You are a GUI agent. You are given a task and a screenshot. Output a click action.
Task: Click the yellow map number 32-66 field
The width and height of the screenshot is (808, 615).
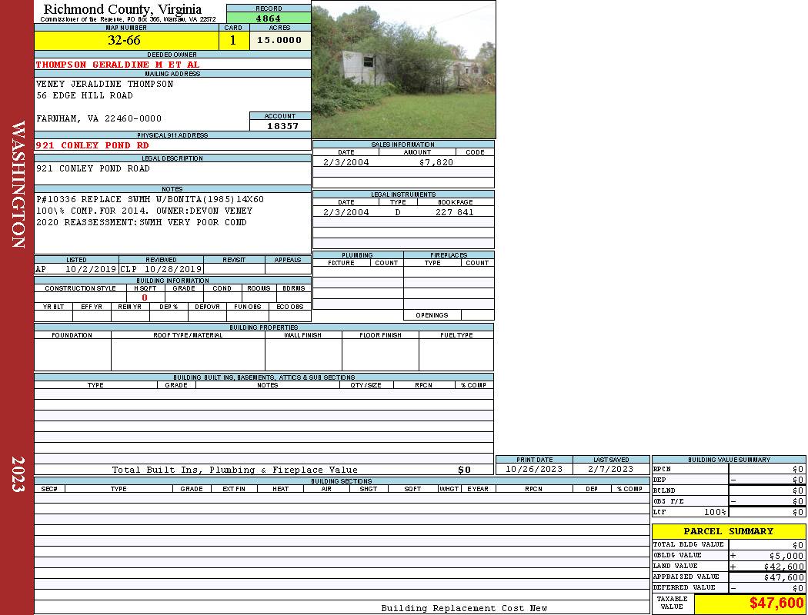pyautogui.click(x=124, y=41)
